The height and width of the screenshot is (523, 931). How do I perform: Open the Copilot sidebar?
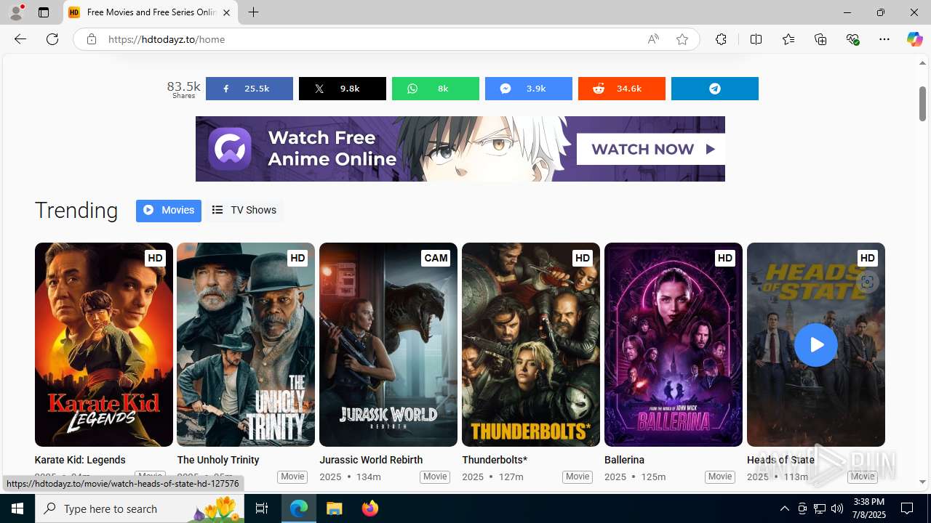[x=914, y=39]
